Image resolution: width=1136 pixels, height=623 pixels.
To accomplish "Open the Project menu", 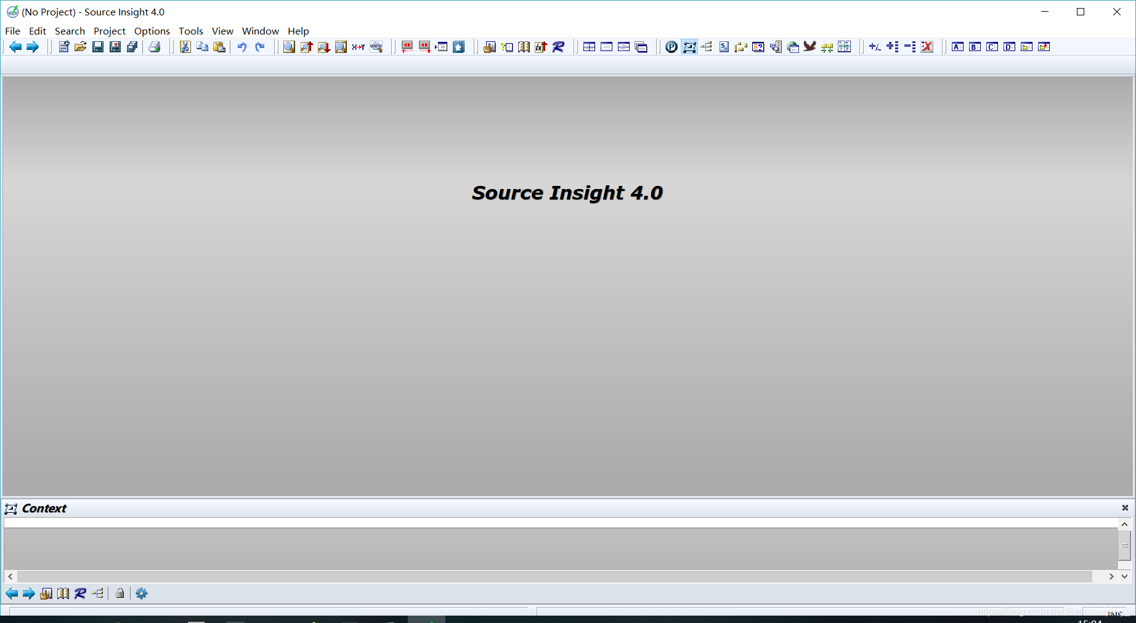I will [110, 31].
